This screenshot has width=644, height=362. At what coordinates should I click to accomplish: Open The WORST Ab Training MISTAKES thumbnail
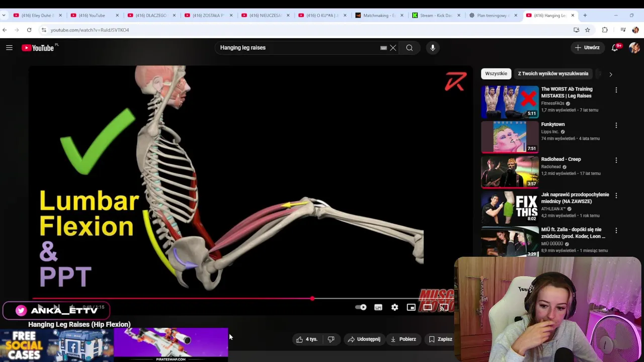[x=510, y=102]
